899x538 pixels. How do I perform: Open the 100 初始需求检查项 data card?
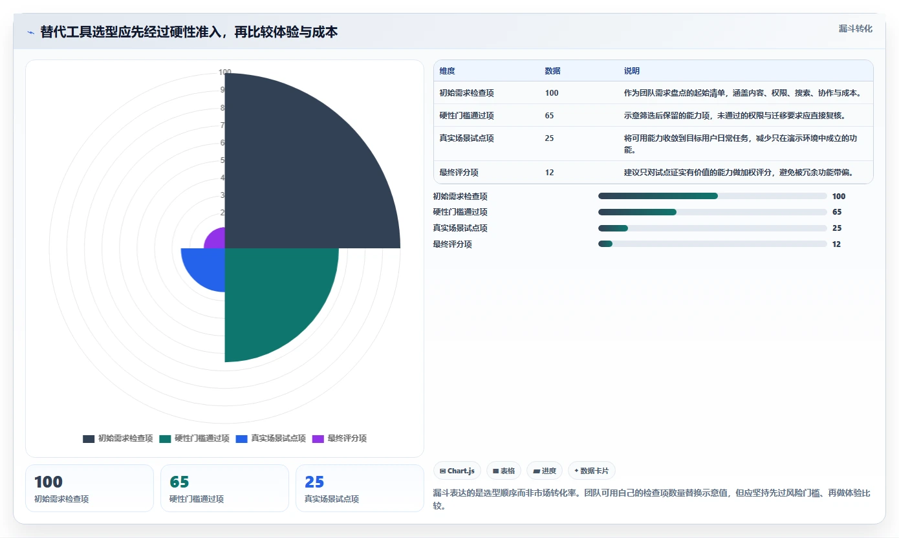89,488
